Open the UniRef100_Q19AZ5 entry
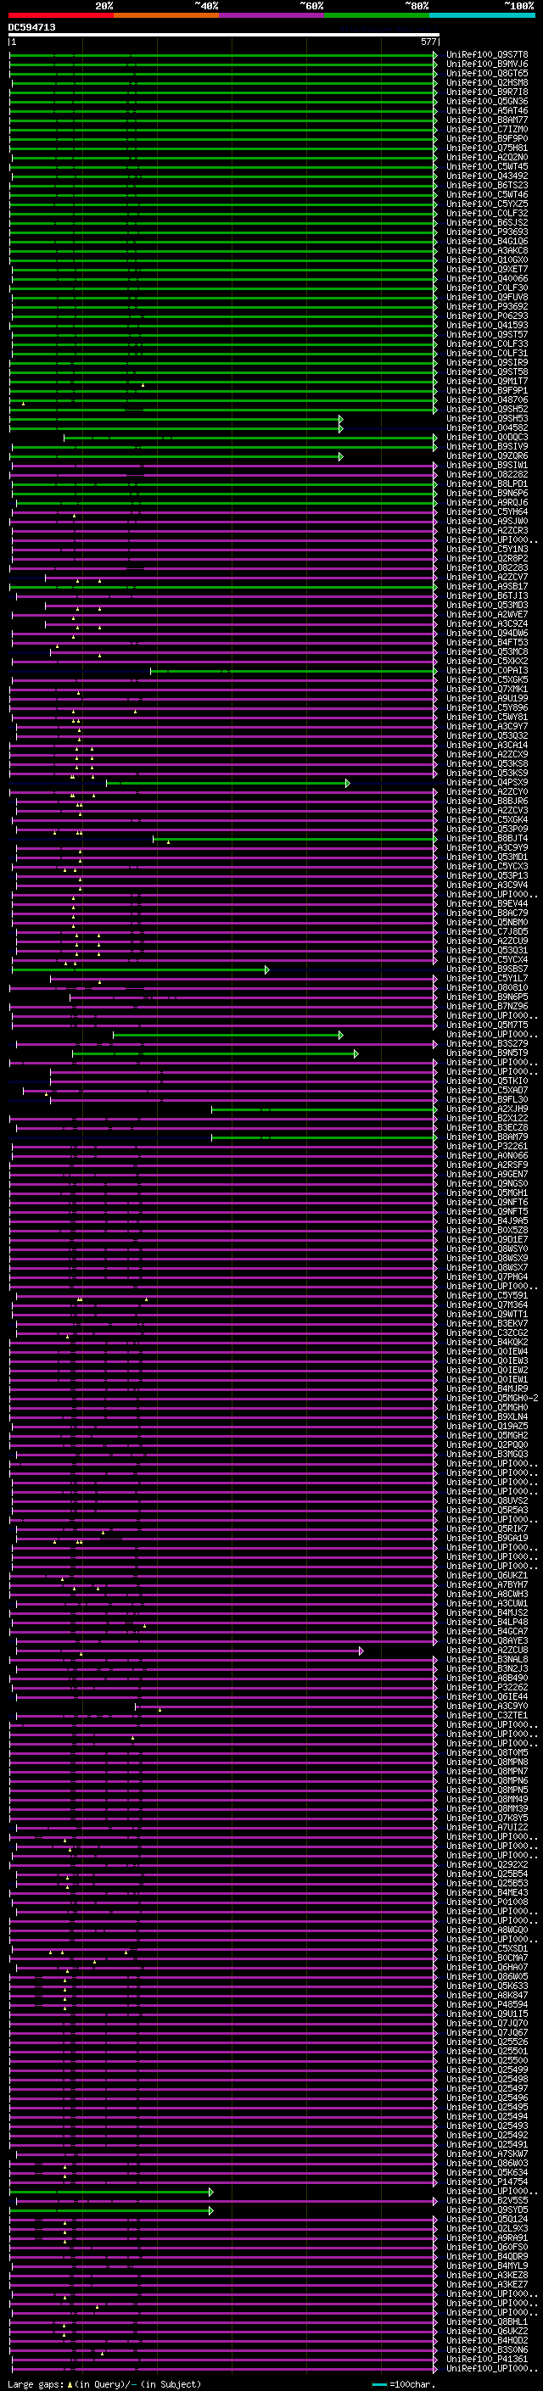 (x=487, y=1426)
